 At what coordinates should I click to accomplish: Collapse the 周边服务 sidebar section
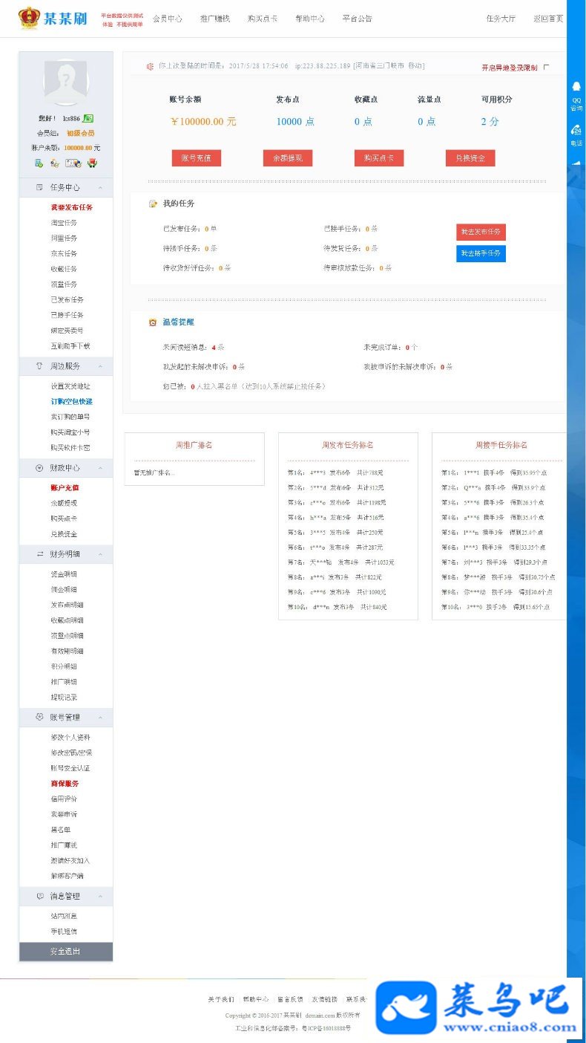(66, 366)
